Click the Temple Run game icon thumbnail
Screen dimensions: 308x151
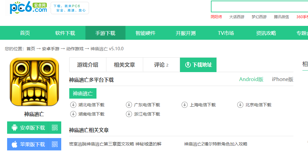(x=34, y=82)
